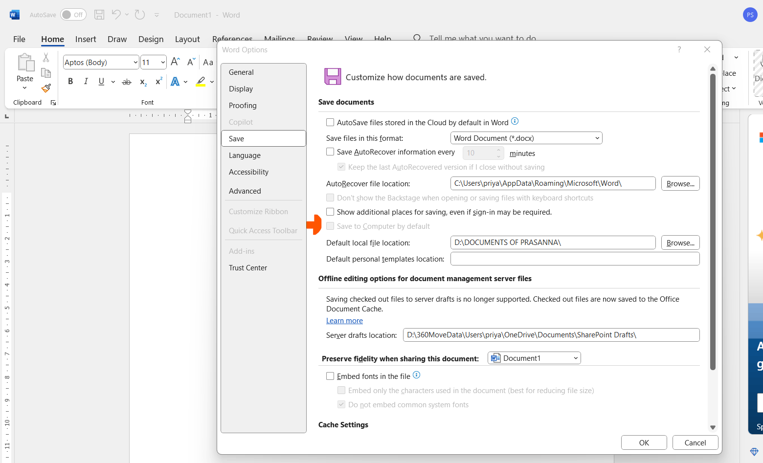This screenshot has width=763, height=463.
Task: Apply Subscript formatting
Action: tap(143, 82)
